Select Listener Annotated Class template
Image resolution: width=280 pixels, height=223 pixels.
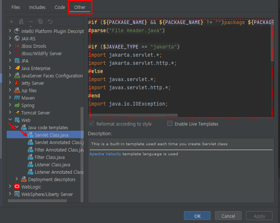[59, 172]
